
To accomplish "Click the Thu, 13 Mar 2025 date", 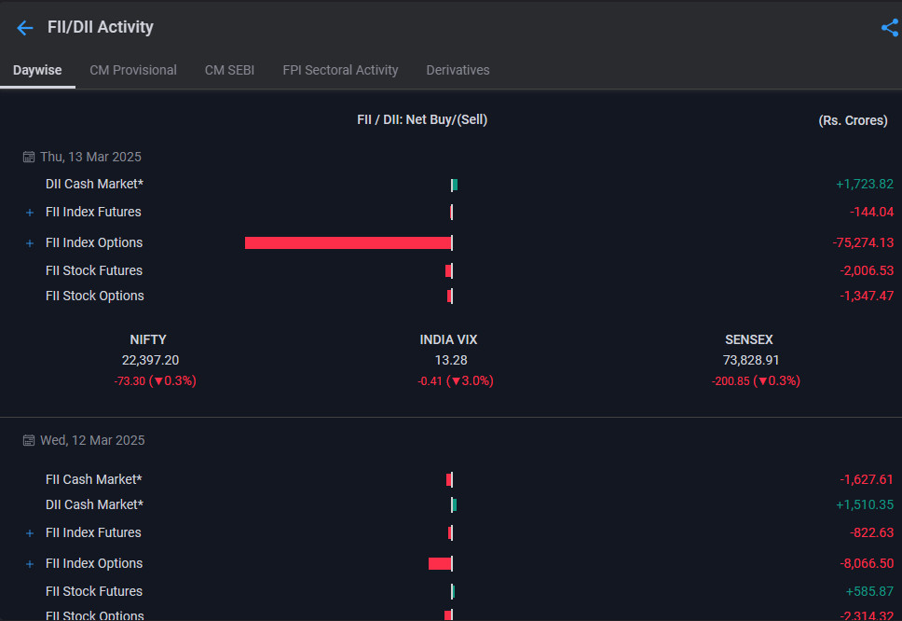I will [91, 157].
